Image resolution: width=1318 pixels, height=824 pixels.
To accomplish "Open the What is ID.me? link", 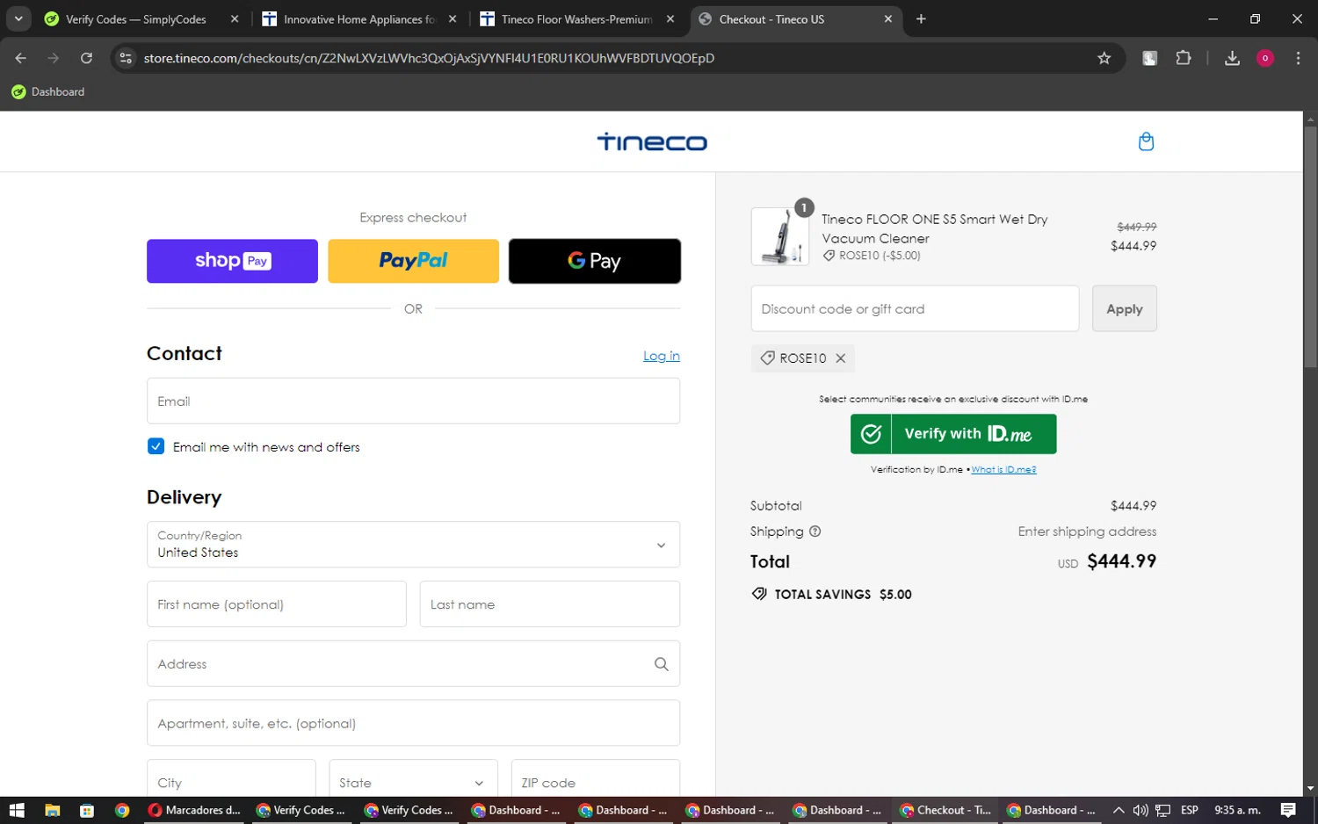I will click(x=1003, y=470).
